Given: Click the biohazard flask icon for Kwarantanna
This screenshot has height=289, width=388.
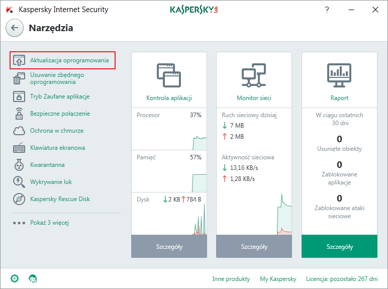Looking at the screenshot, I should click(x=19, y=165).
